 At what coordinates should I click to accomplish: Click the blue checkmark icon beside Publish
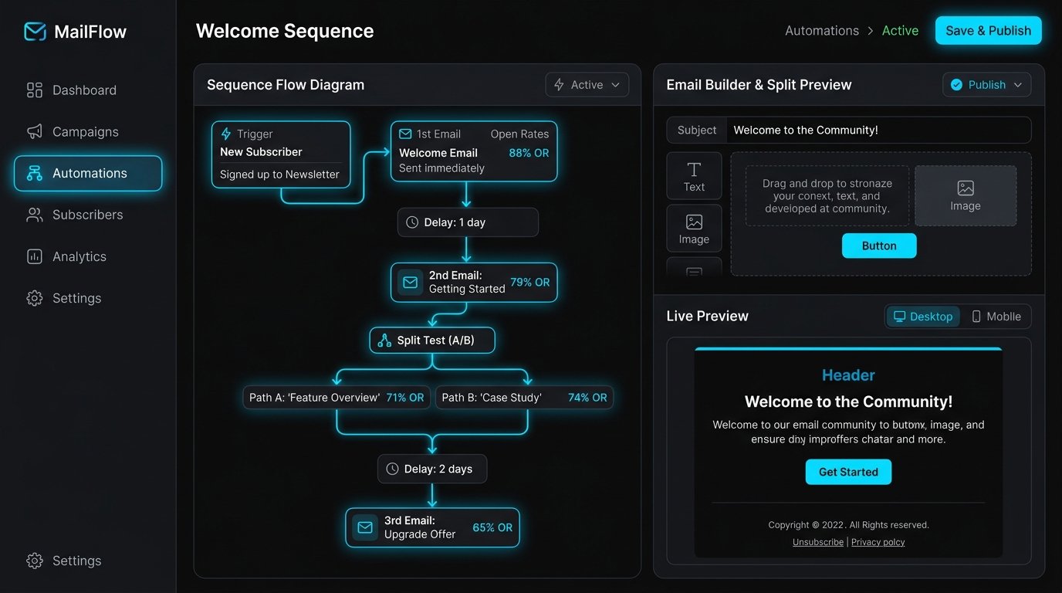point(957,85)
